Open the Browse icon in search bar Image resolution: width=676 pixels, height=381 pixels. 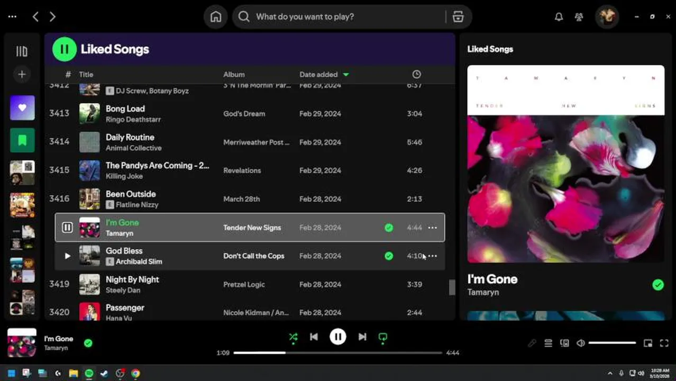point(458,16)
